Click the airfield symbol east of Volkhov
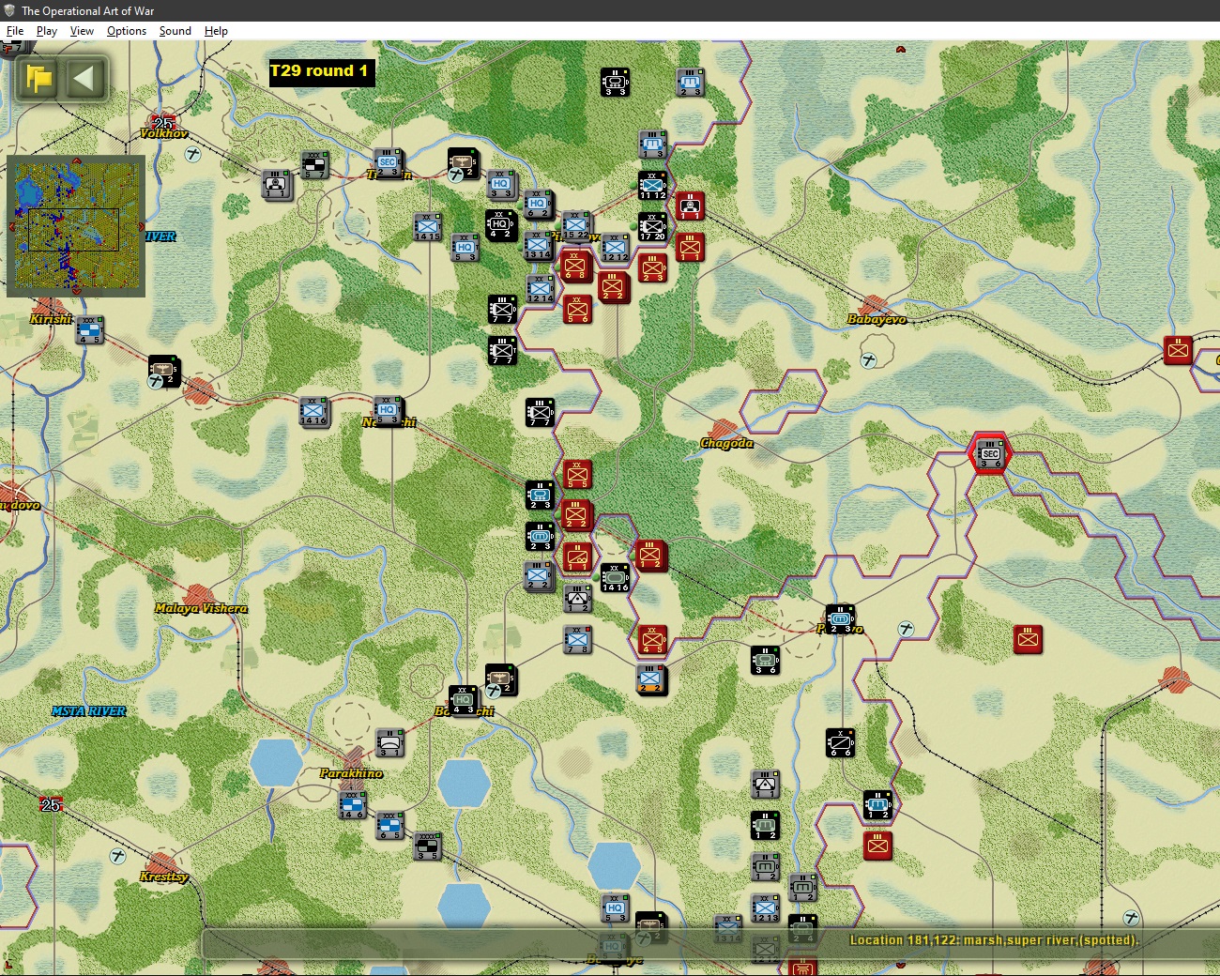The width and height of the screenshot is (1220, 976). click(x=193, y=154)
